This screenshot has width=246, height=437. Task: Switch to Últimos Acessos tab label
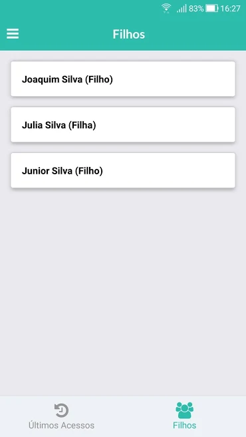(x=61, y=426)
